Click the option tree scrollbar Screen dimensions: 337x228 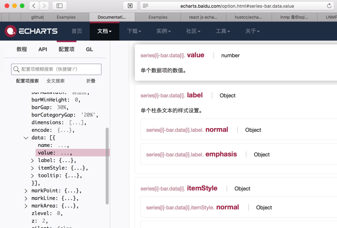tap(107, 166)
